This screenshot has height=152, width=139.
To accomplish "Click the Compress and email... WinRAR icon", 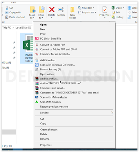I will point(37,88).
